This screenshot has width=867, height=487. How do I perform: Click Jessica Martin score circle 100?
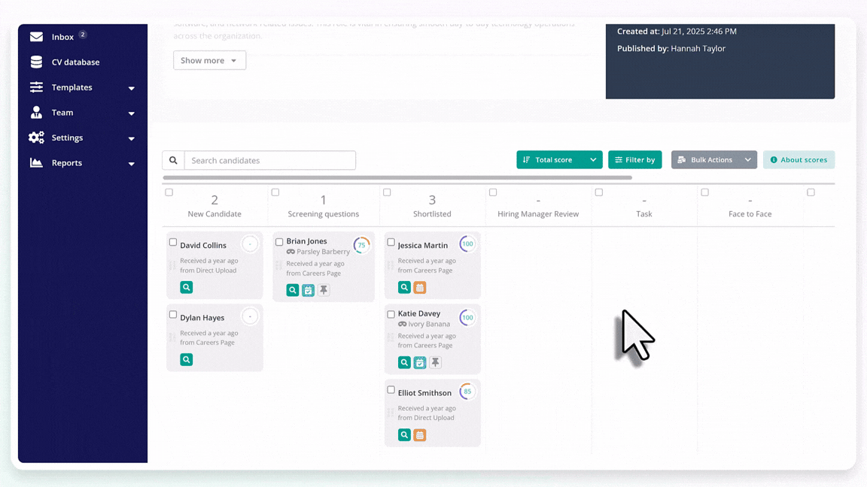click(x=467, y=243)
